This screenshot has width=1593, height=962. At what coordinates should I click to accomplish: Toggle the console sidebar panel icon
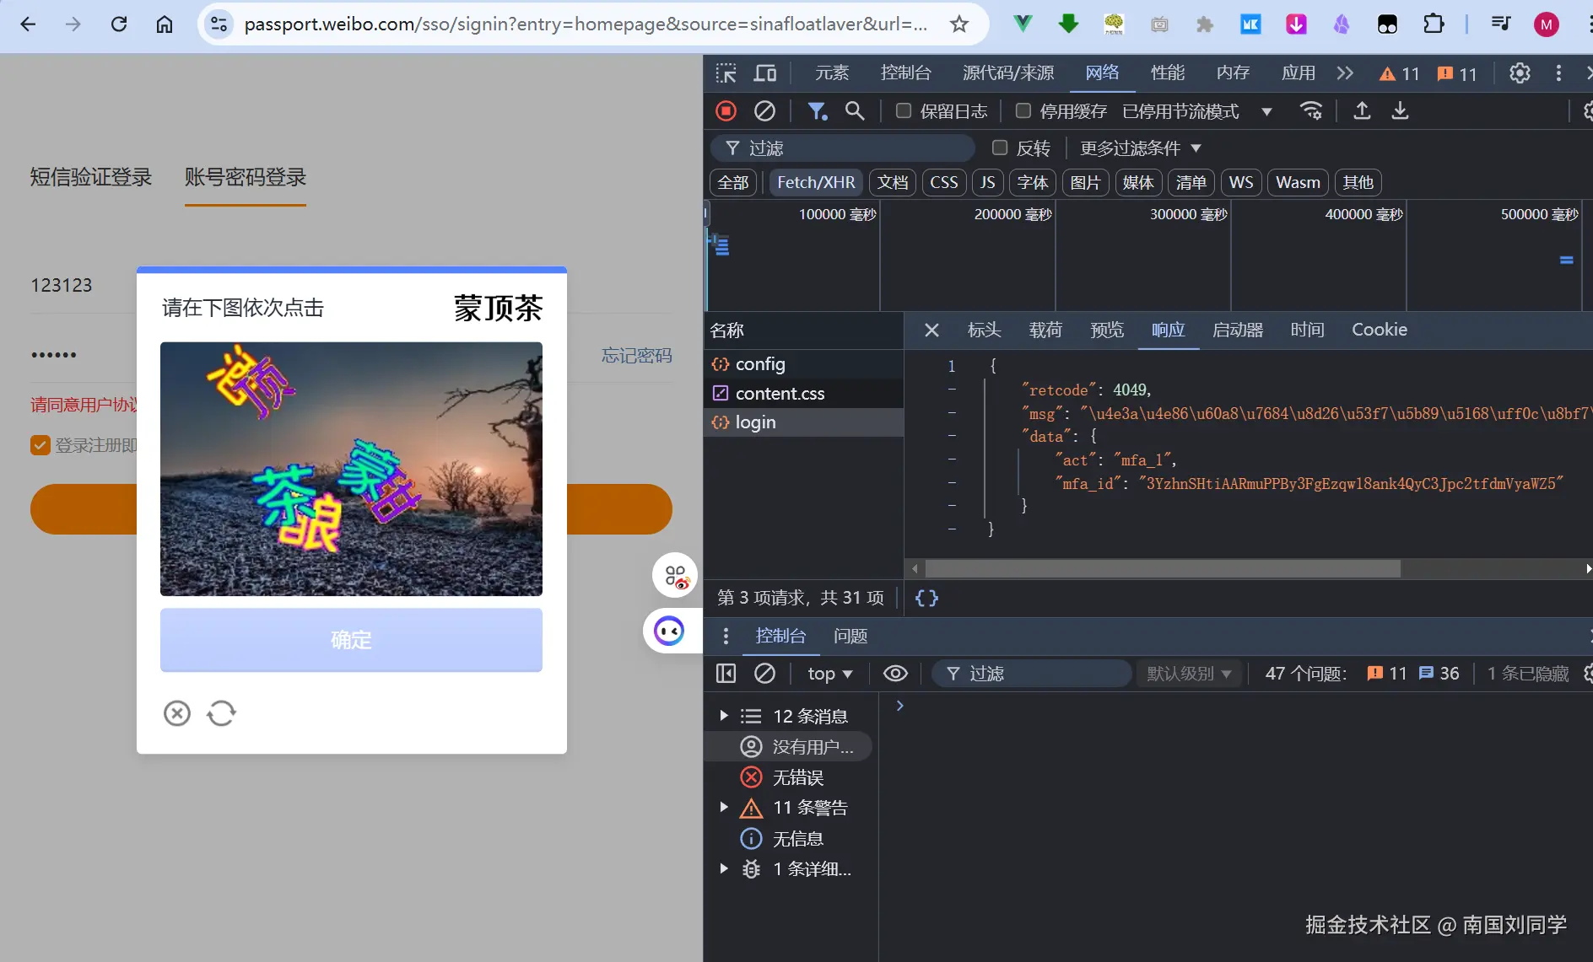click(726, 673)
